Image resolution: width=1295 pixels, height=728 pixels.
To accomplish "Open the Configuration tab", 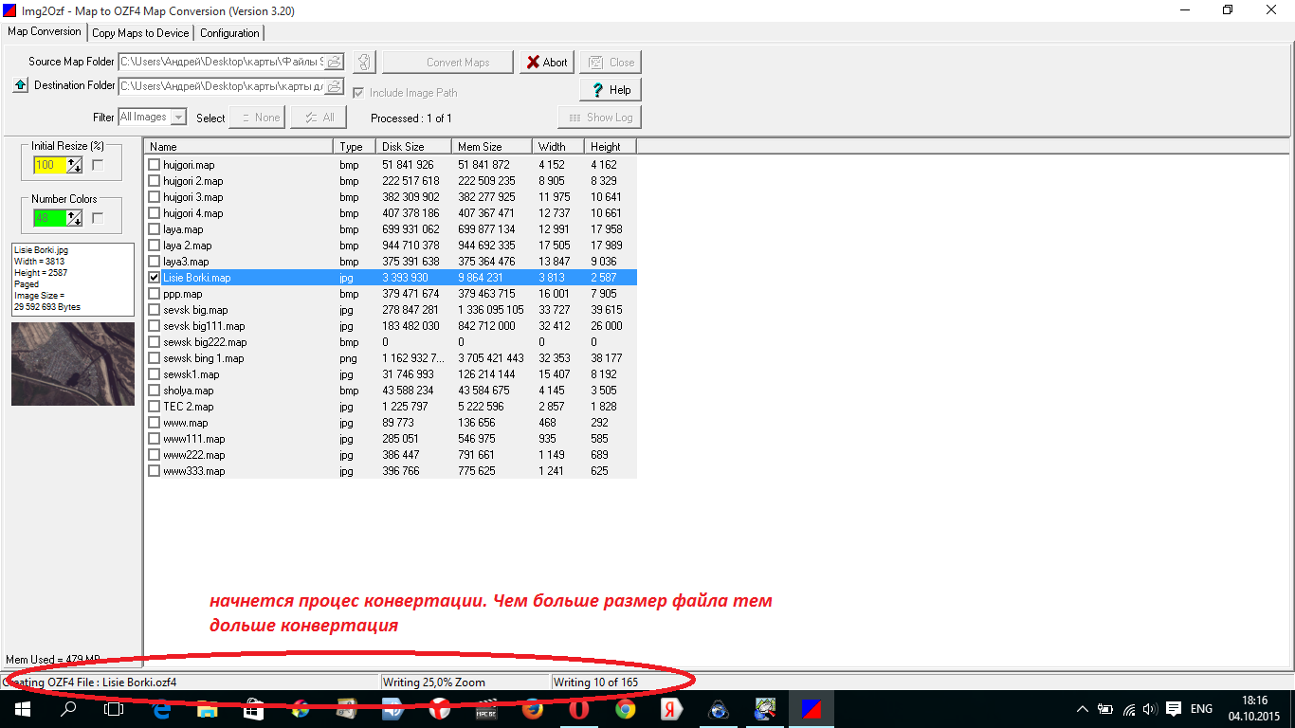I will click(229, 33).
